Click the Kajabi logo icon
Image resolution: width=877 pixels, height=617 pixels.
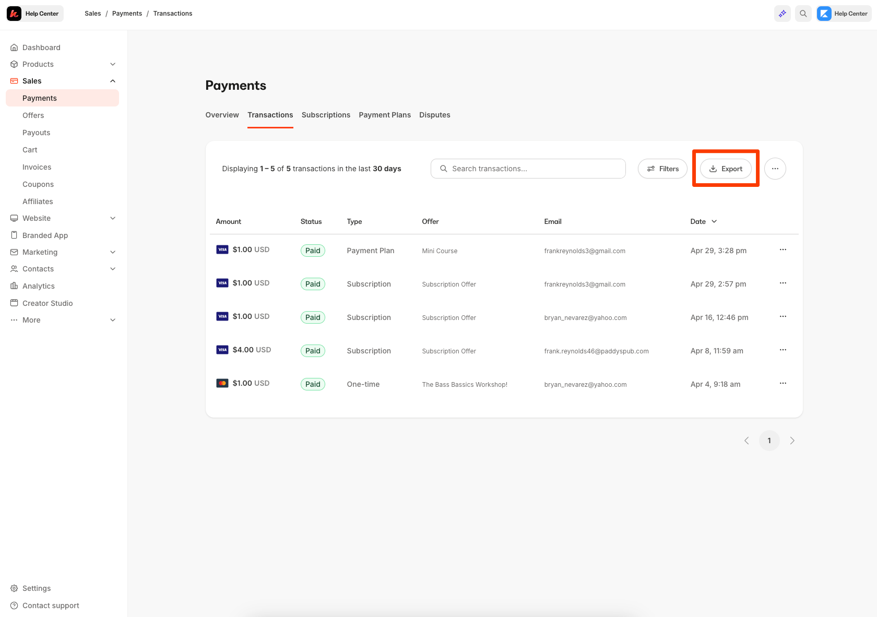coord(14,14)
